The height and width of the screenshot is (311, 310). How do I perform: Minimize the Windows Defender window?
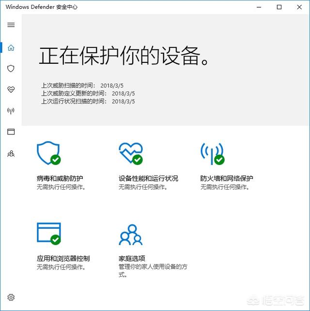[259, 7]
